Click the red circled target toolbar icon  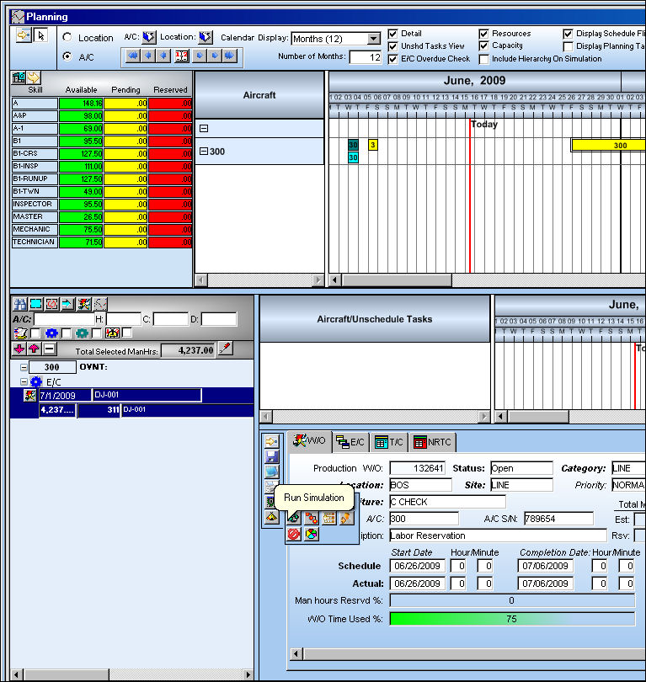tap(51, 304)
